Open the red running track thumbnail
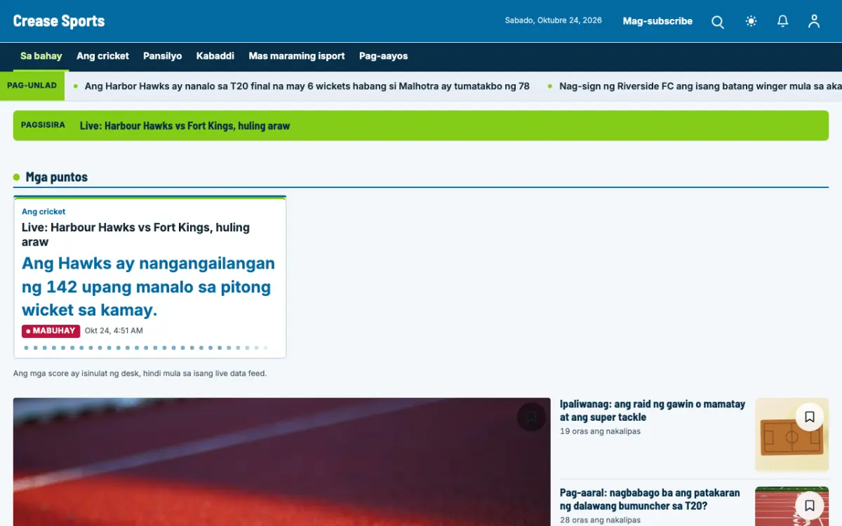 [x=791, y=506]
